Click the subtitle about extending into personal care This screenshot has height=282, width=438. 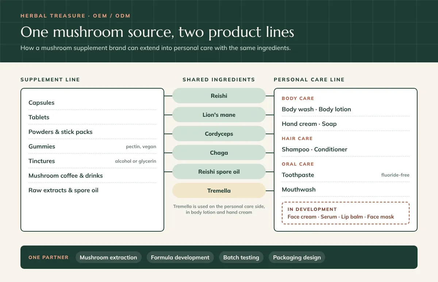coord(155,48)
